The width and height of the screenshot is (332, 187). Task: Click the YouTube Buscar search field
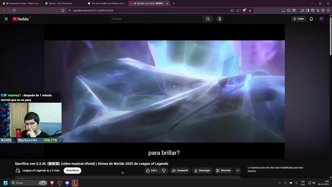tap(156, 19)
